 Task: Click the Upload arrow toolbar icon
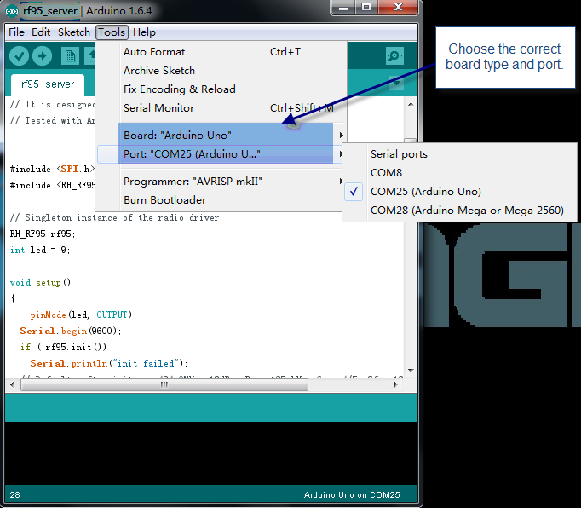pos(42,56)
